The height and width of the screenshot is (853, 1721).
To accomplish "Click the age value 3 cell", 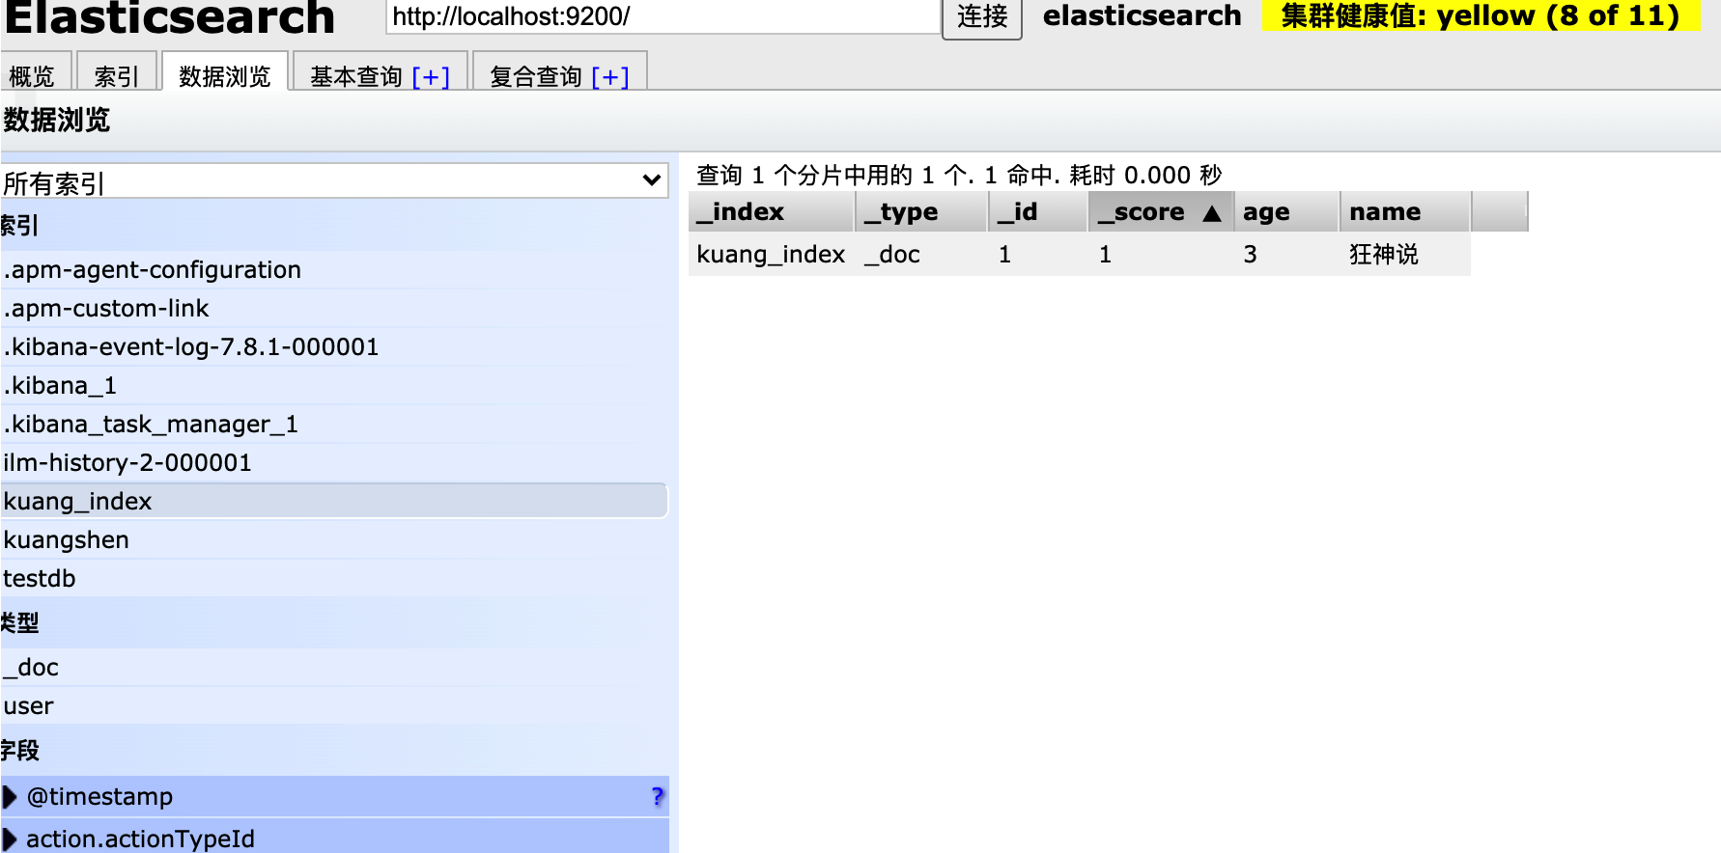I will pyautogui.click(x=1250, y=254).
